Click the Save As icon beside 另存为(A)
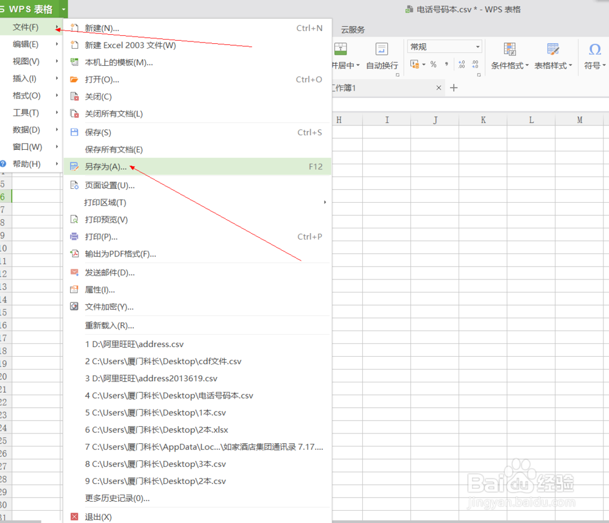The height and width of the screenshot is (523, 609). coord(74,167)
